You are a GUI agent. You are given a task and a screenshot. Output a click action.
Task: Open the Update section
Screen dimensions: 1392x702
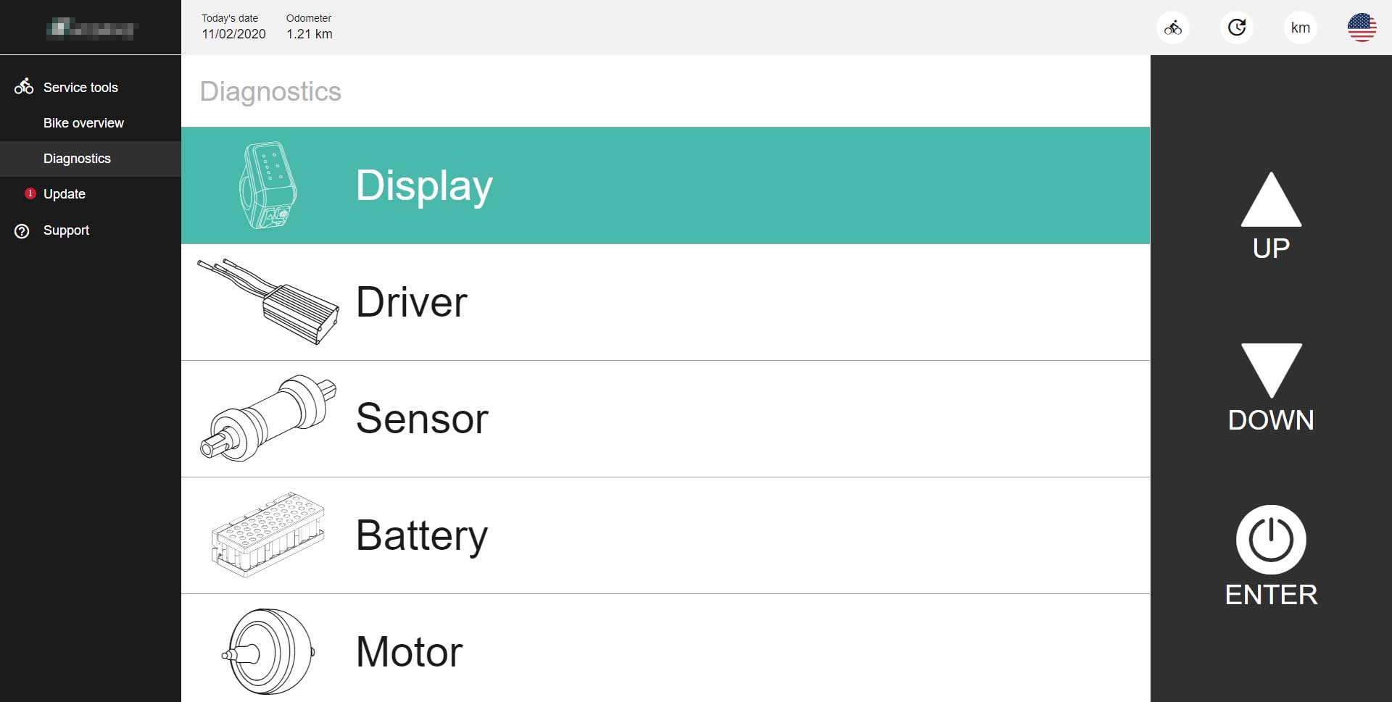pyautogui.click(x=65, y=194)
